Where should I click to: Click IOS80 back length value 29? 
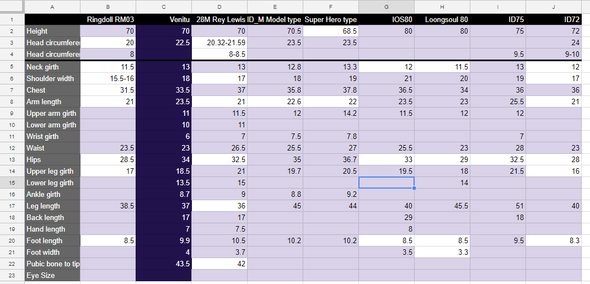point(387,218)
